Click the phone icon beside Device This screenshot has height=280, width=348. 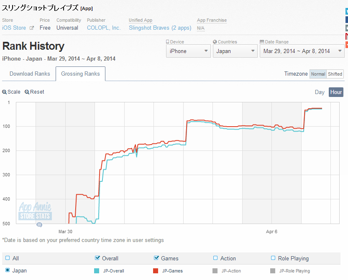pos(168,42)
